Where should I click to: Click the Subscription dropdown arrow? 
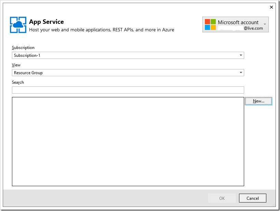click(x=241, y=55)
